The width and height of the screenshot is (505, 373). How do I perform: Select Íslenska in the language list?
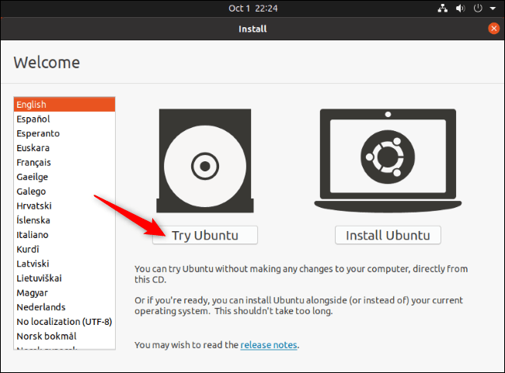(64, 220)
